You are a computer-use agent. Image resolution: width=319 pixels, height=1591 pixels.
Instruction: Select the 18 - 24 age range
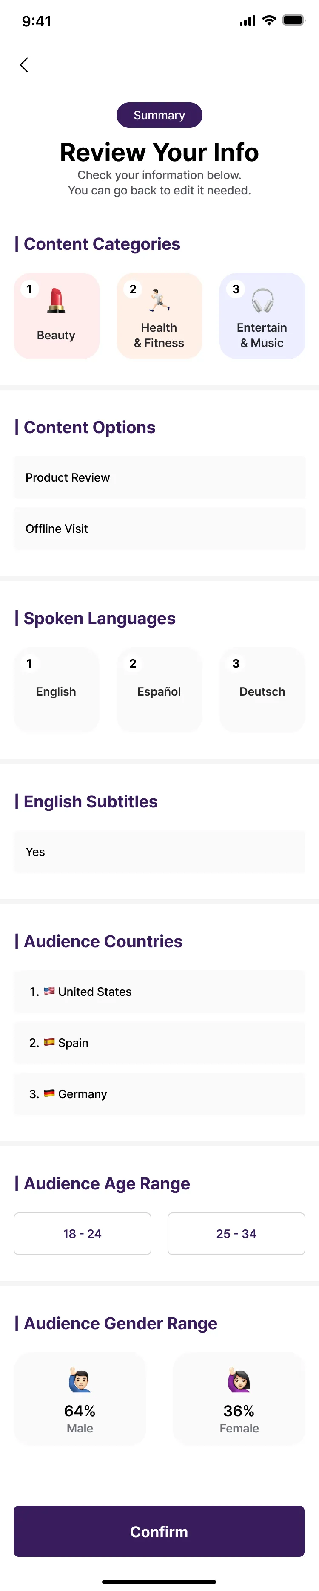click(x=83, y=1233)
